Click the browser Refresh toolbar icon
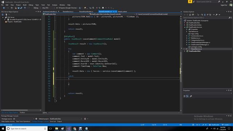This screenshot has height=131, width=233. pos(80,8)
